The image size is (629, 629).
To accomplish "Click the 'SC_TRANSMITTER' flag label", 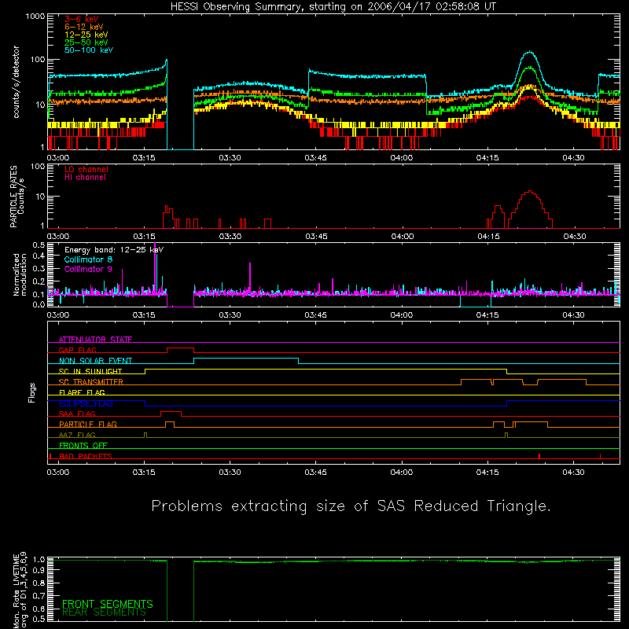I will 91,382.
